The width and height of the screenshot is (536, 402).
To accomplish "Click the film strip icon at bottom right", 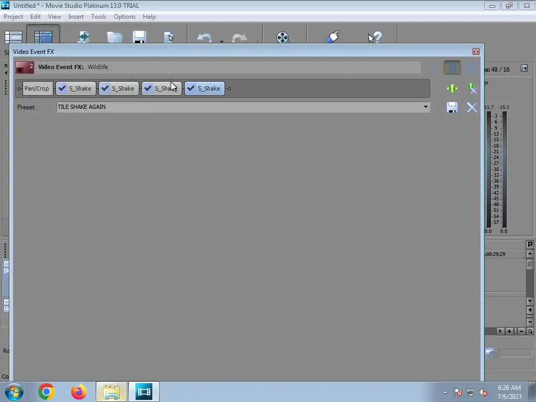I will [x=490, y=352].
